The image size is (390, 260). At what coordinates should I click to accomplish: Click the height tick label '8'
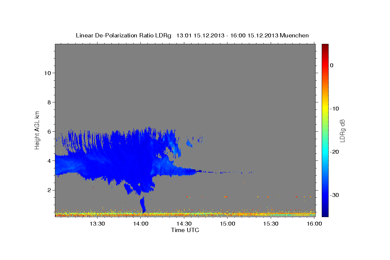[x=49, y=102]
